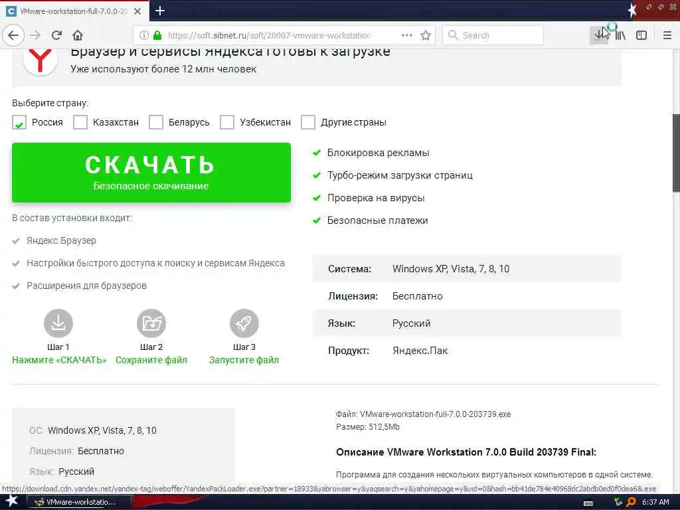The height and width of the screenshot is (510, 680).
Task: Go back to the previous page
Action: (x=13, y=35)
